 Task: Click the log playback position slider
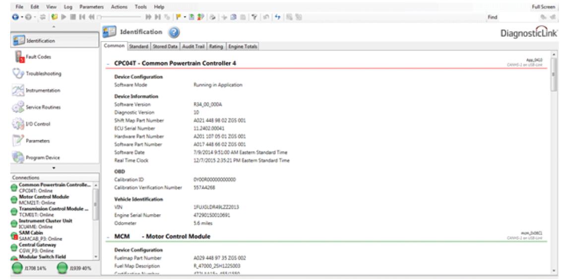pos(120,17)
